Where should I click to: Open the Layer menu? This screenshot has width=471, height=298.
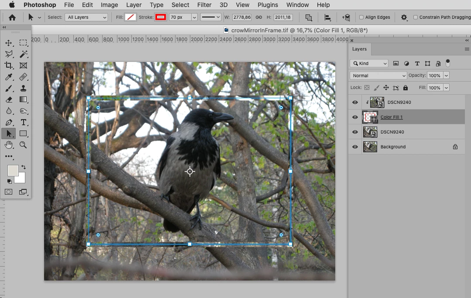tap(134, 5)
